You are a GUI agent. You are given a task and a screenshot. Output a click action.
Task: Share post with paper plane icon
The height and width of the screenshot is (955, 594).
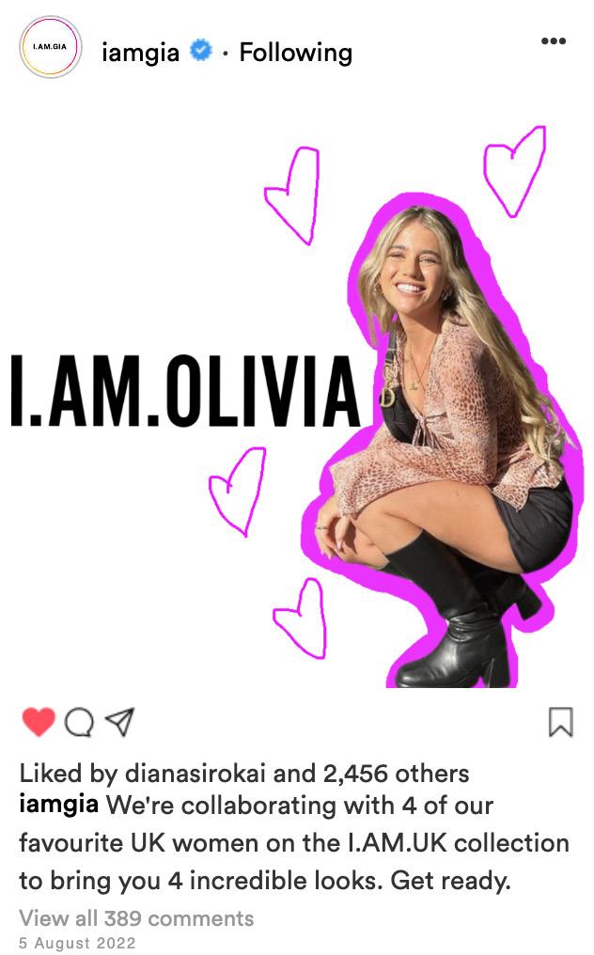pyautogui.click(x=119, y=722)
